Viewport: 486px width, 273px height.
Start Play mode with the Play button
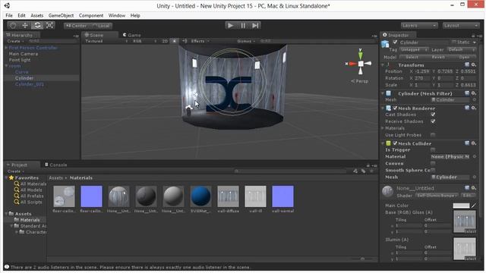(230, 26)
